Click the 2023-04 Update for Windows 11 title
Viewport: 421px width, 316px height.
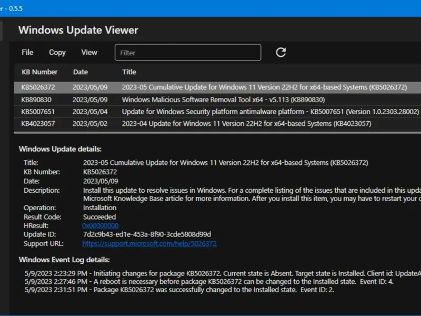pos(246,124)
